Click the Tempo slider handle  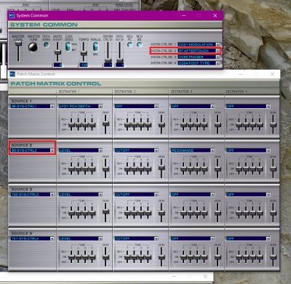pyautogui.click(x=84, y=53)
